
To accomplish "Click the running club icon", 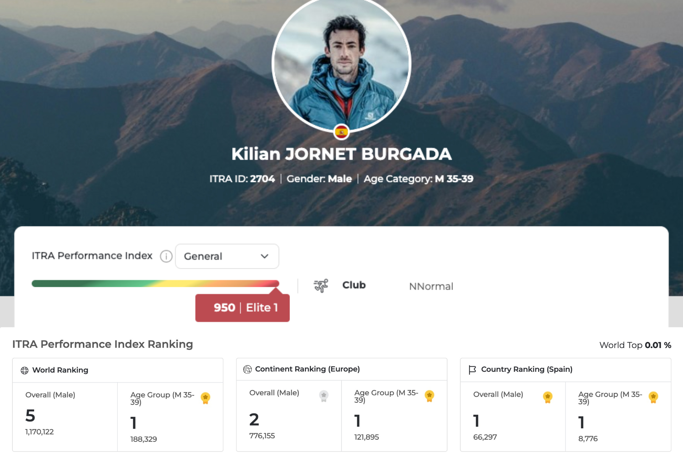I will (x=321, y=285).
